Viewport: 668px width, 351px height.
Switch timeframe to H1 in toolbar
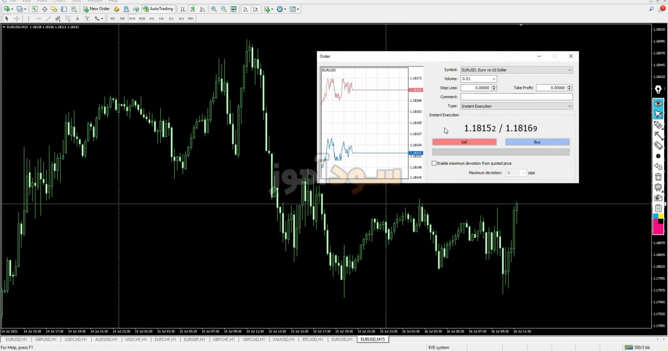(152, 19)
